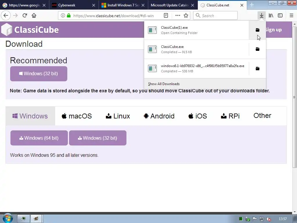297x223 pixels.
Task: Switch to Install Windows 7 Service tab
Action: click(123, 5)
